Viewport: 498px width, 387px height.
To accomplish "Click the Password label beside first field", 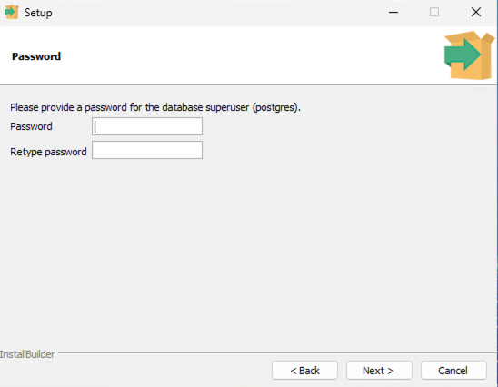I will [x=31, y=126].
